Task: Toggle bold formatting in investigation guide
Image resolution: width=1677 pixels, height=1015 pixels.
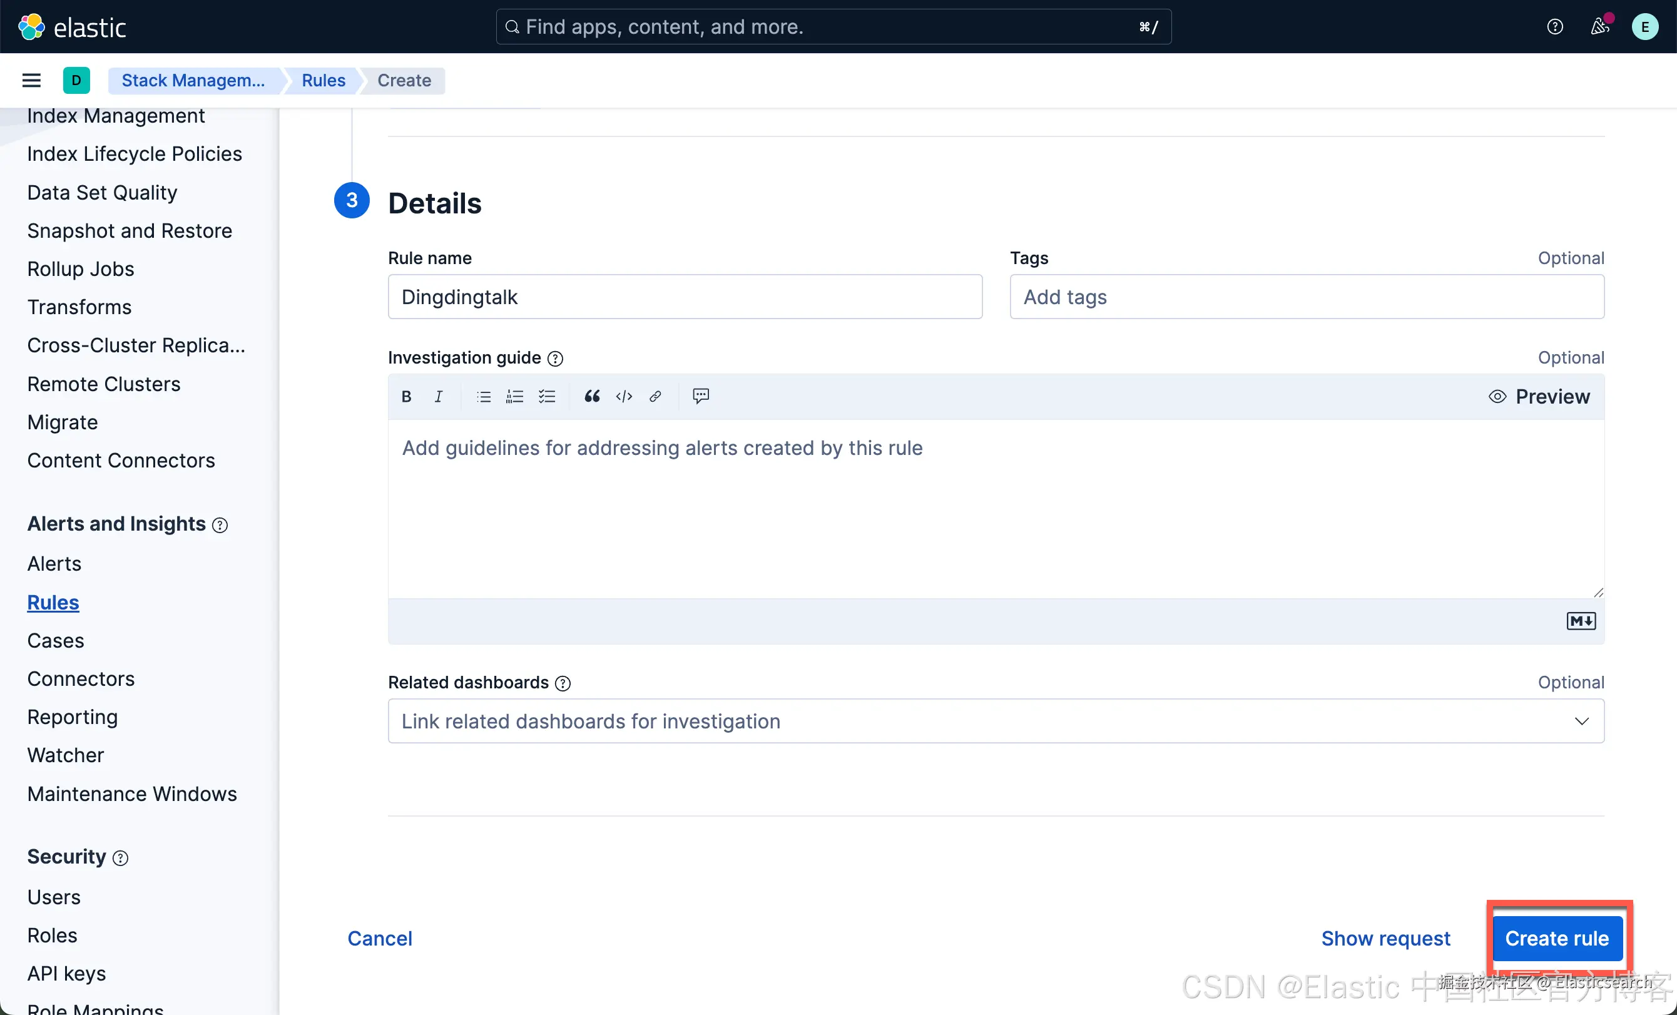Action: click(406, 396)
